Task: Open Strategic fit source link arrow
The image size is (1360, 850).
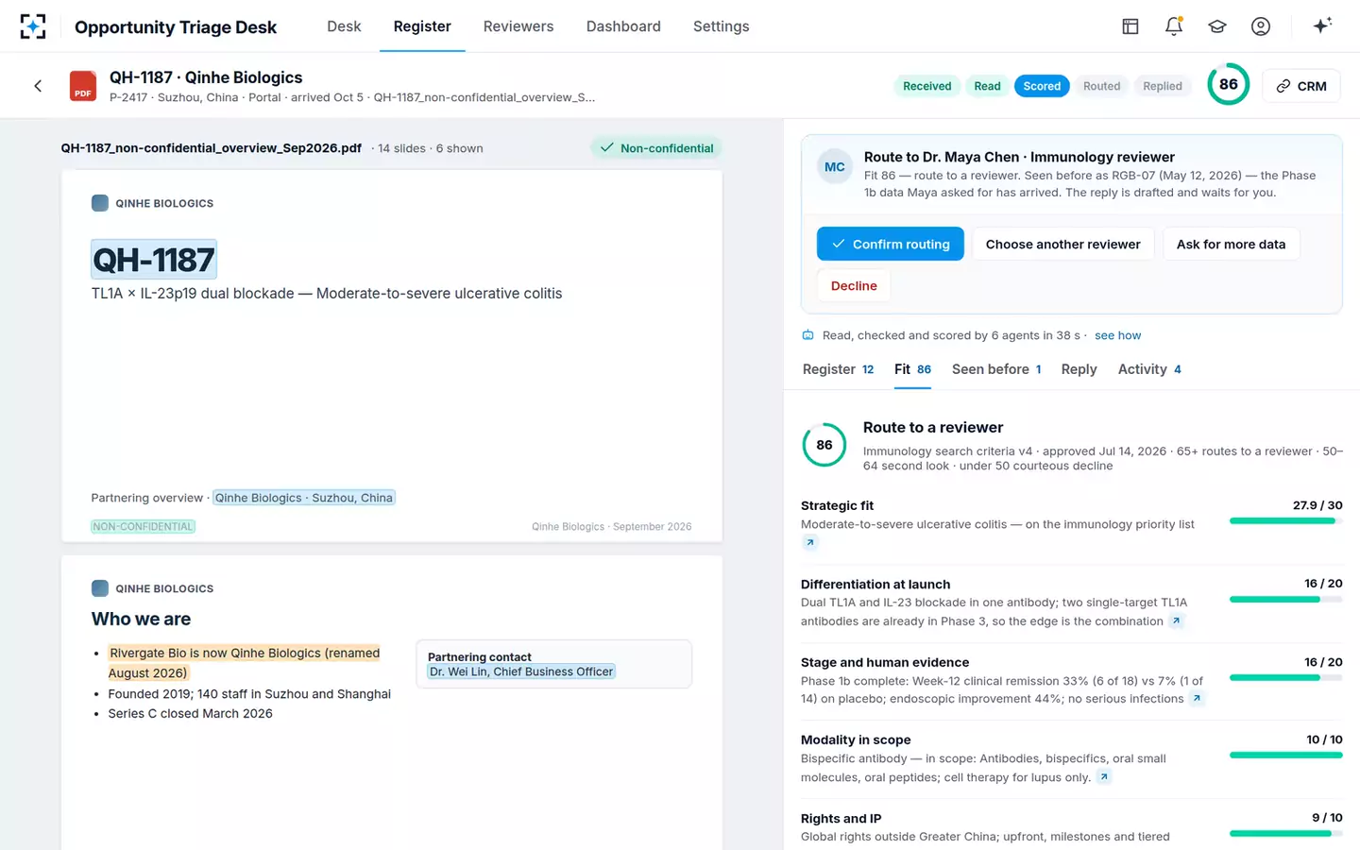Action: [810, 543]
